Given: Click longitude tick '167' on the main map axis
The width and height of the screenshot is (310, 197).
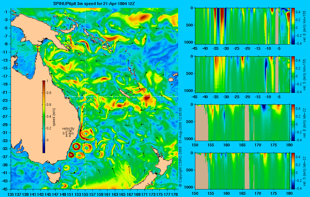Looking at the screenshot, I should pos(130,194).
